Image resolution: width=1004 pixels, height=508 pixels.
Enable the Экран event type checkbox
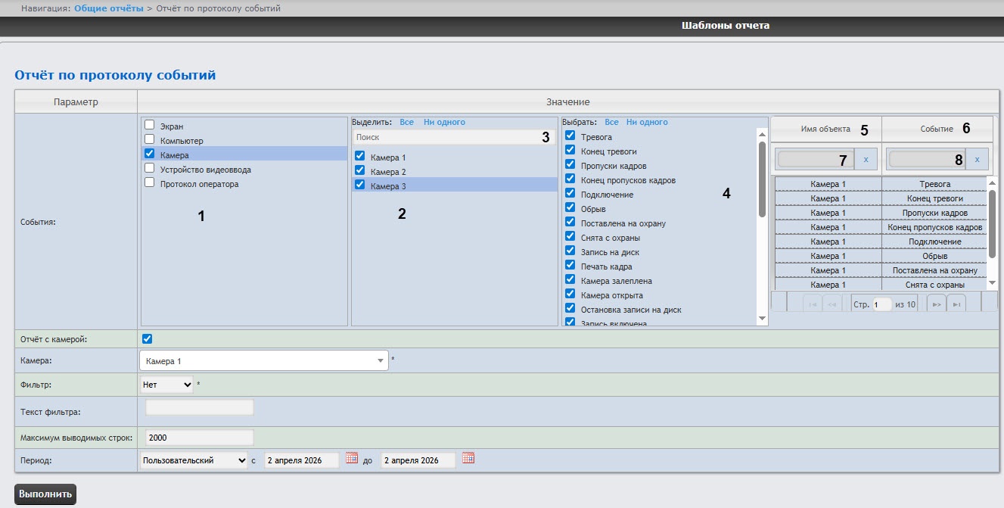[x=150, y=126]
